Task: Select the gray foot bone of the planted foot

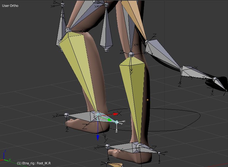Action: tap(124, 147)
